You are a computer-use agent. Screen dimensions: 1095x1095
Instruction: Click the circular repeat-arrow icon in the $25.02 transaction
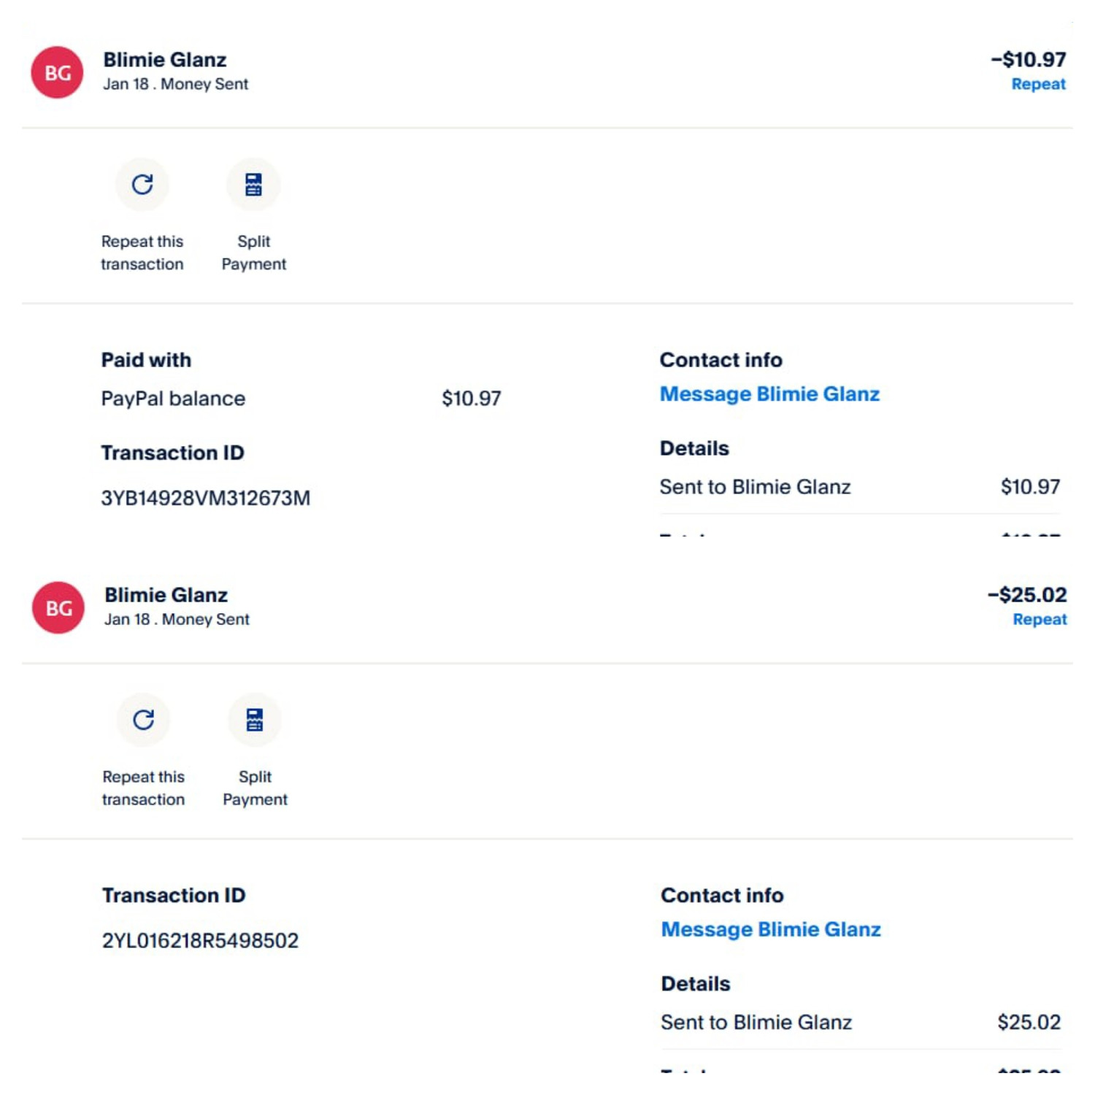(x=144, y=720)
